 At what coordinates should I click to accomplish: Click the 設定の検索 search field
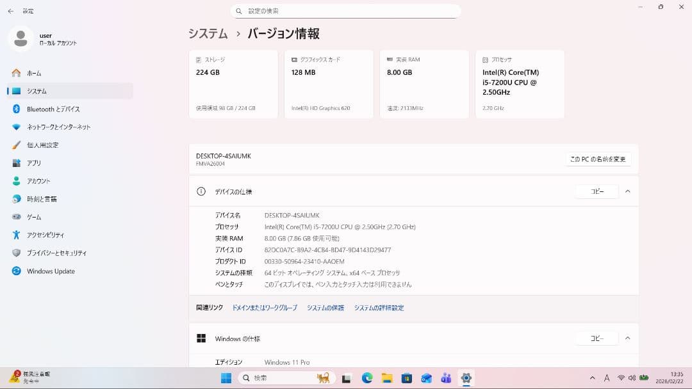point(346,10)
